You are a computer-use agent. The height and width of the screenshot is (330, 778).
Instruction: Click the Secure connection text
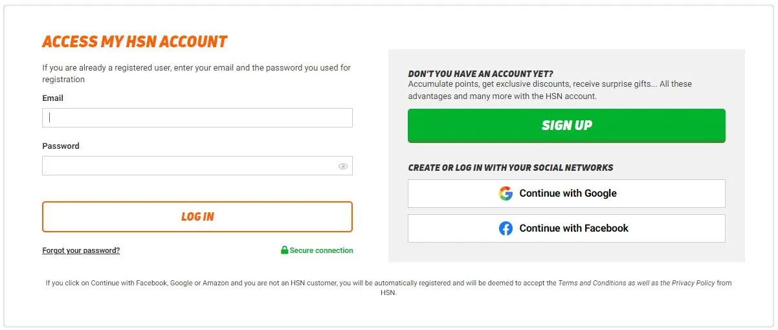321,250
